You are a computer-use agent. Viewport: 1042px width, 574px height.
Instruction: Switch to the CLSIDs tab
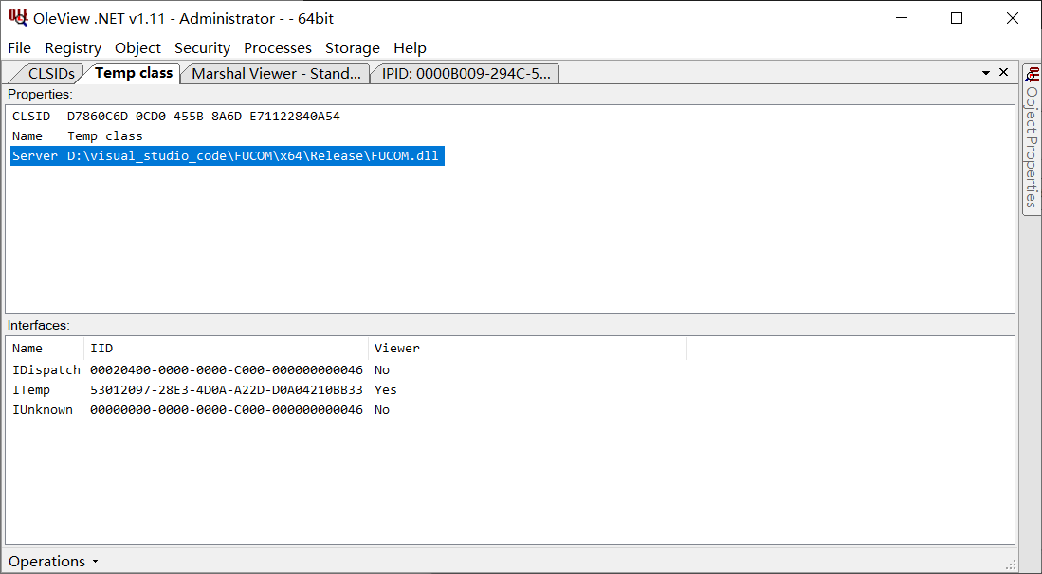tap(50, 74)
